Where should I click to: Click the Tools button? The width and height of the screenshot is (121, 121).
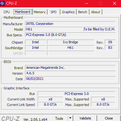(x=59, y=119)
